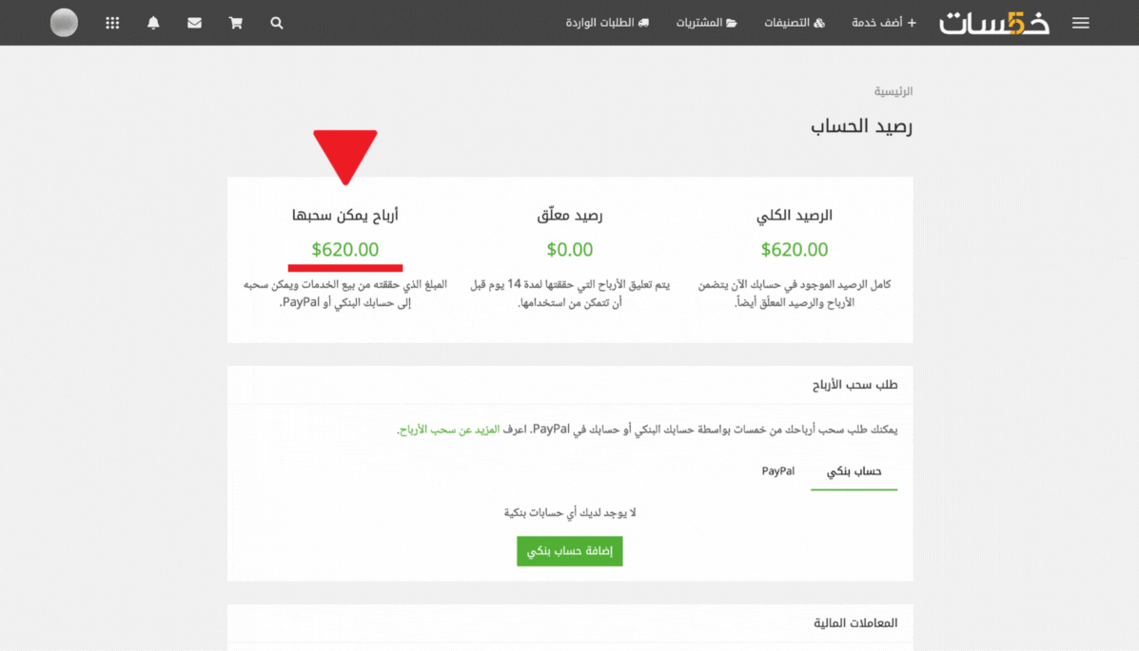
Task: Go to الرئيسية breadcrumb link
Action: pyautogui.click(x=894, y=91)
